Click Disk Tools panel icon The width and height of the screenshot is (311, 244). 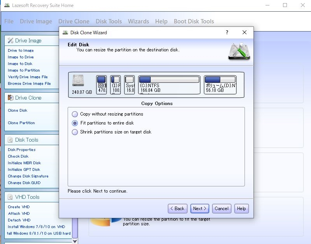pyautogui.click(x=10, y=140)
